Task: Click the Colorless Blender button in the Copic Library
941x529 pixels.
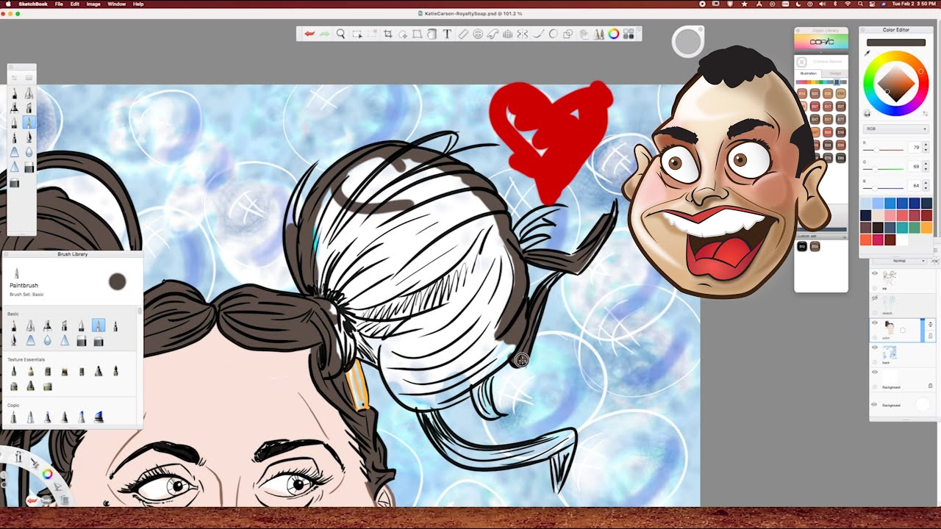Action: pos(802,62)
